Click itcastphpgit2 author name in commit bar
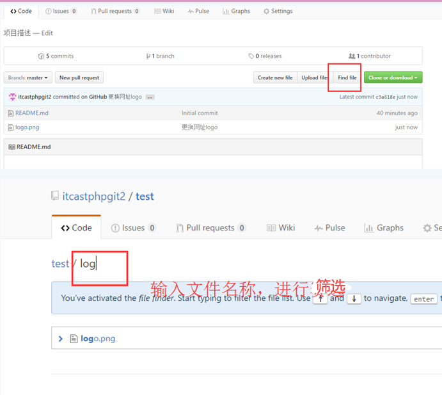The image size is (442, 395). tap(35, 97)
